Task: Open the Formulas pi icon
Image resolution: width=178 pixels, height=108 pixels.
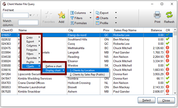Action: tap(72, 23)
